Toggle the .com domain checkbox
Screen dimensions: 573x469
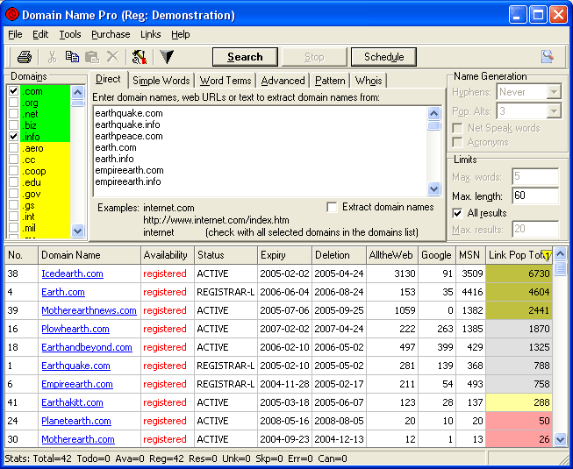(x=13, y=92)
